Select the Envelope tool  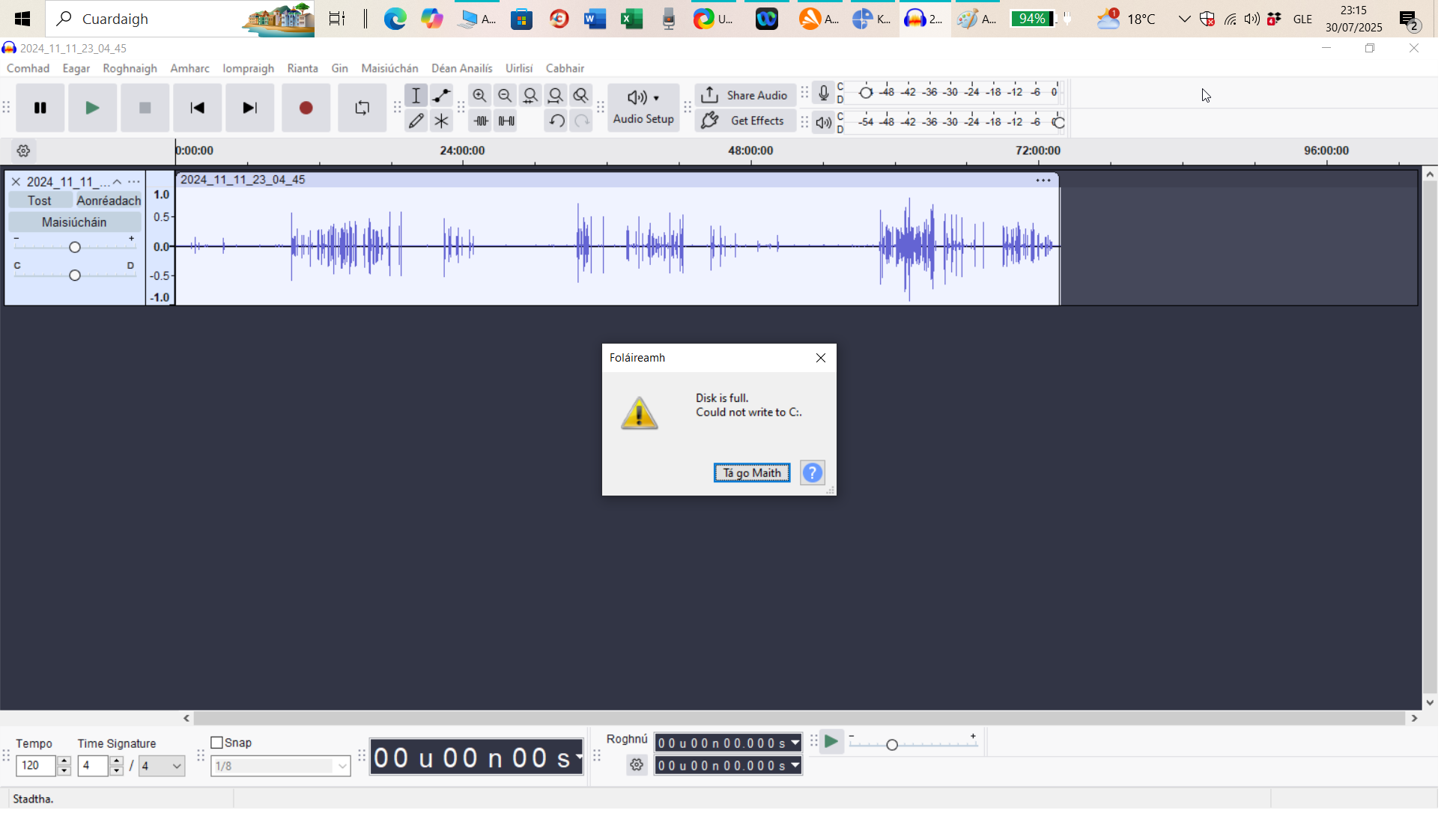click(441, 95)
